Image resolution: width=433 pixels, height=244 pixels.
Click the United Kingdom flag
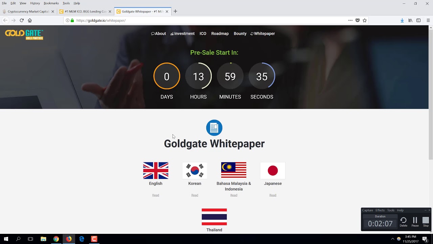[156, 170]
